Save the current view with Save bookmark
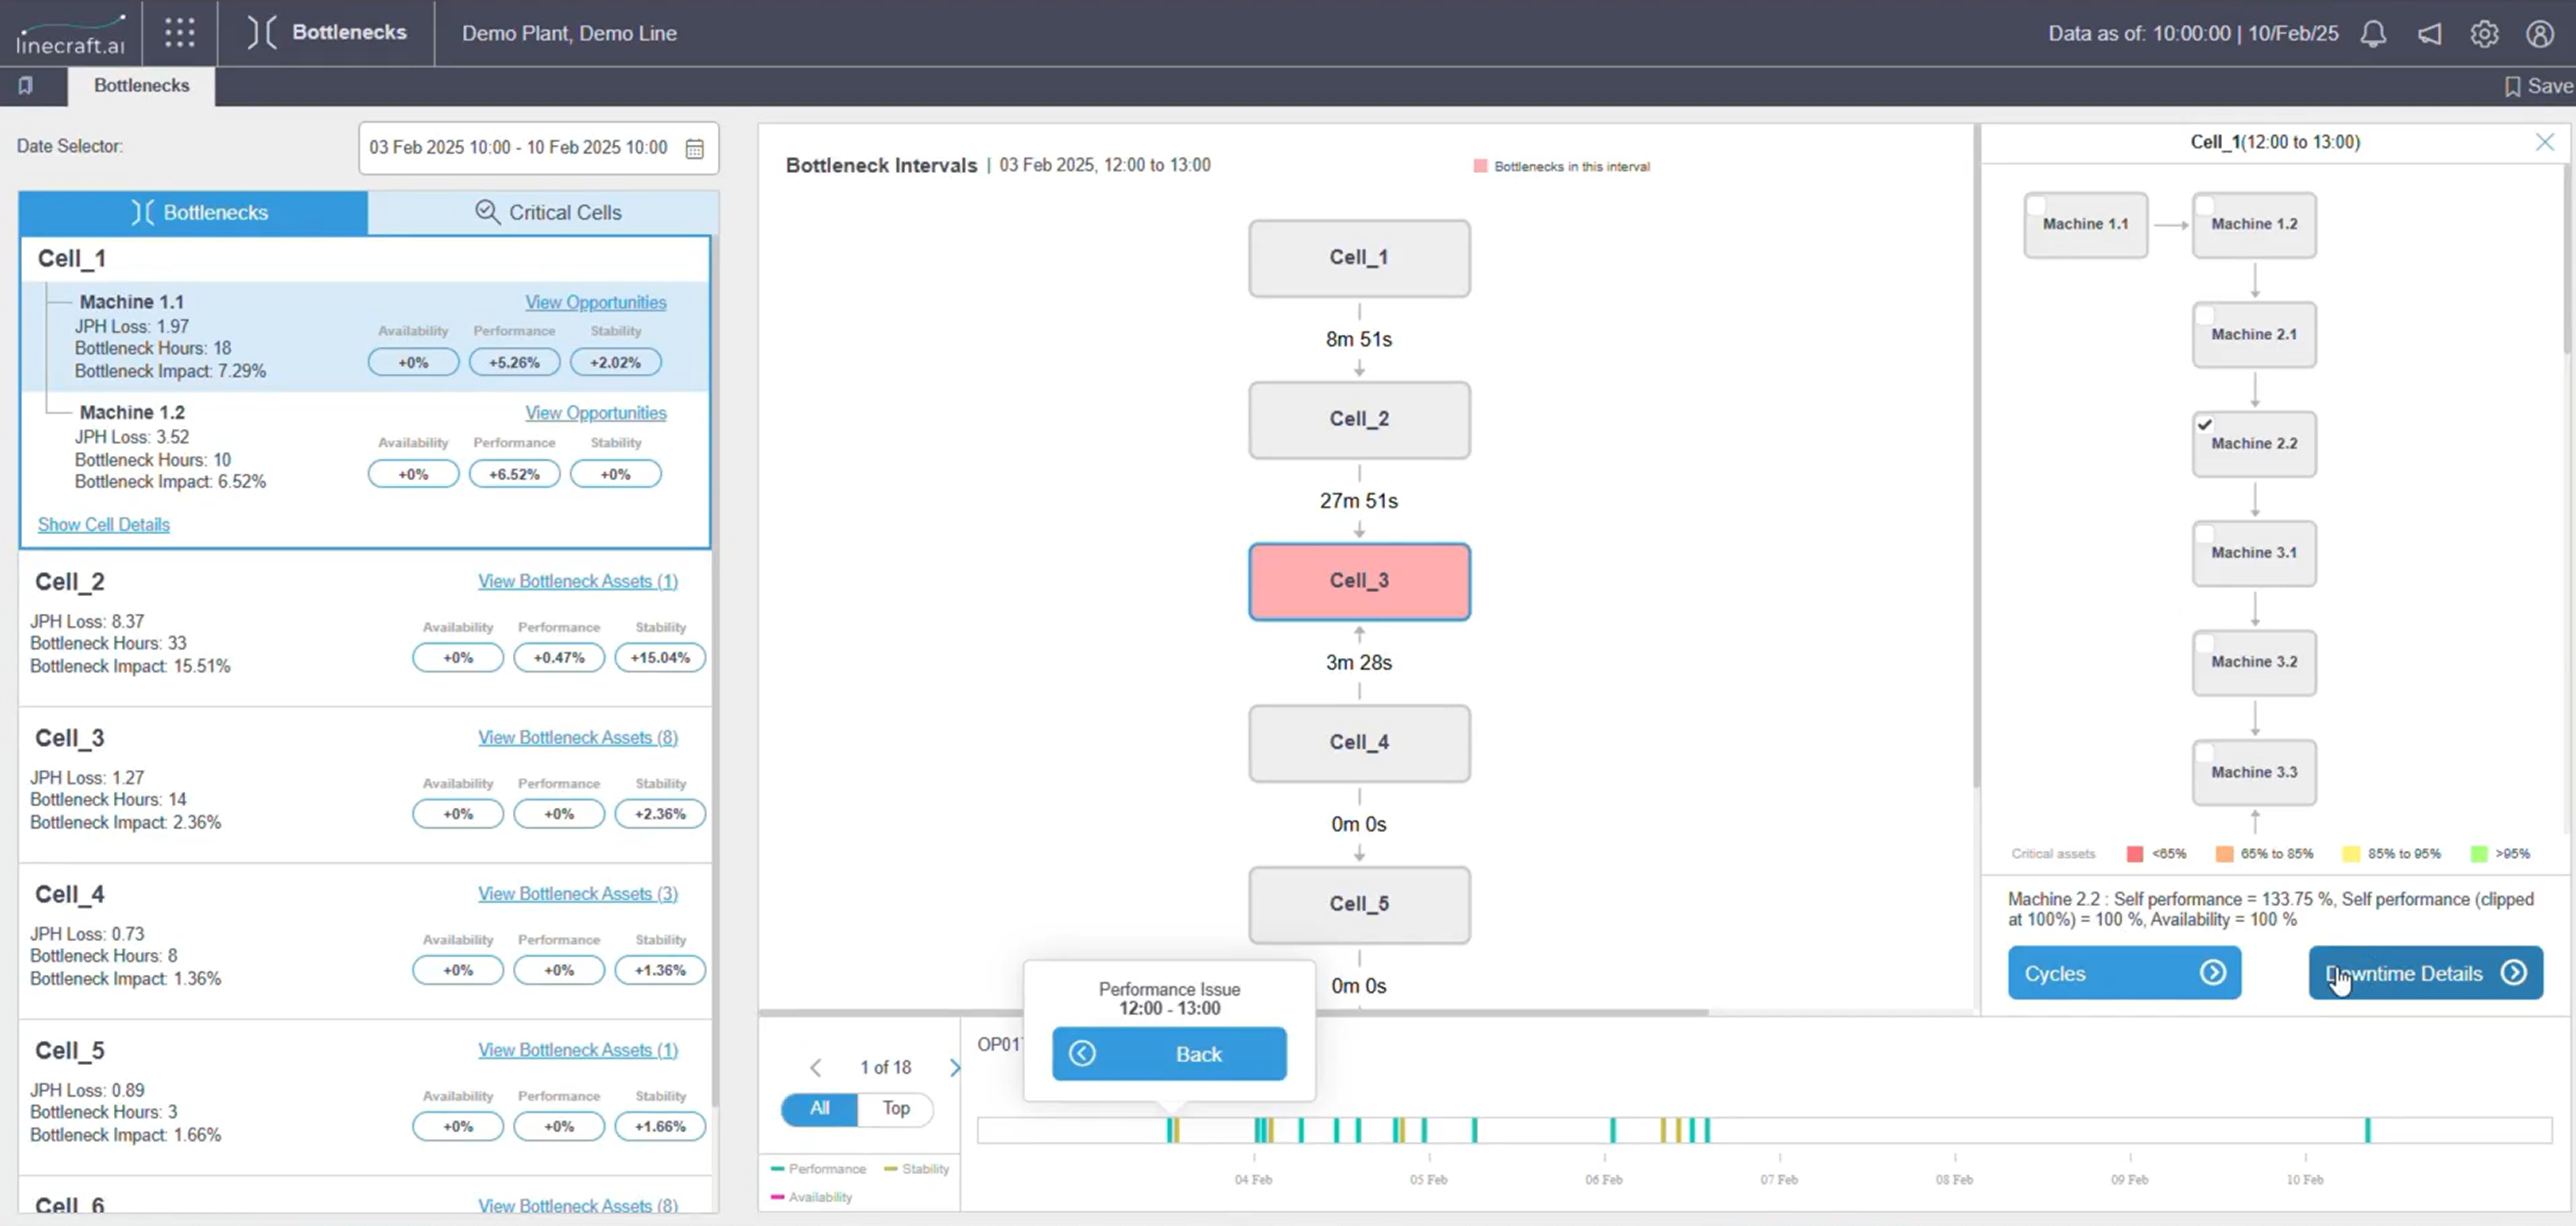 (x=2539, y=86)
